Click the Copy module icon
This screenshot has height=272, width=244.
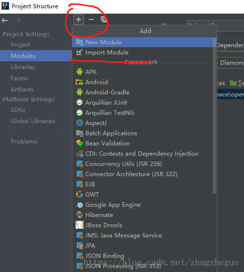[104, 19]
